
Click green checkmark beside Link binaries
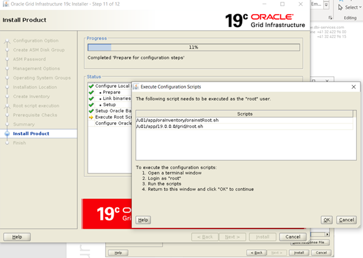[92, 99]
